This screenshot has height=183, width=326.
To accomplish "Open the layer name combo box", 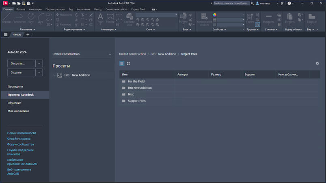I will pyautogui.click(x=157, y=15).
